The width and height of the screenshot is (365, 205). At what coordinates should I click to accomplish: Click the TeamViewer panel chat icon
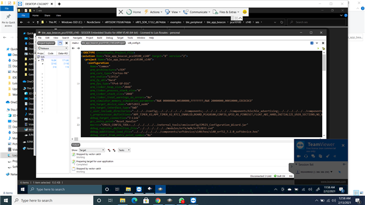(x=313, y=156)
